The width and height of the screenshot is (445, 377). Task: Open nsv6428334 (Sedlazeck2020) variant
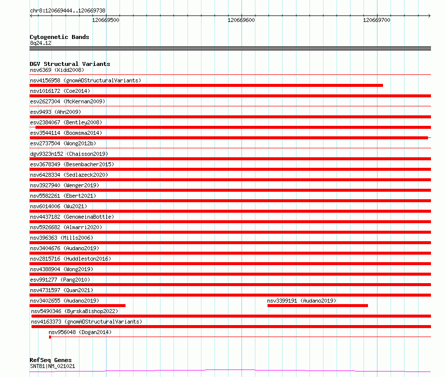point(69,175)
